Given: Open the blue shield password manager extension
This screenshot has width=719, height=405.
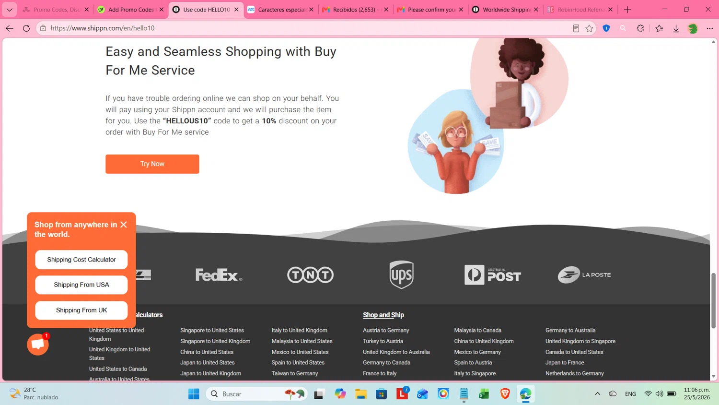Looking at the screenshot, I should [606, 28].
